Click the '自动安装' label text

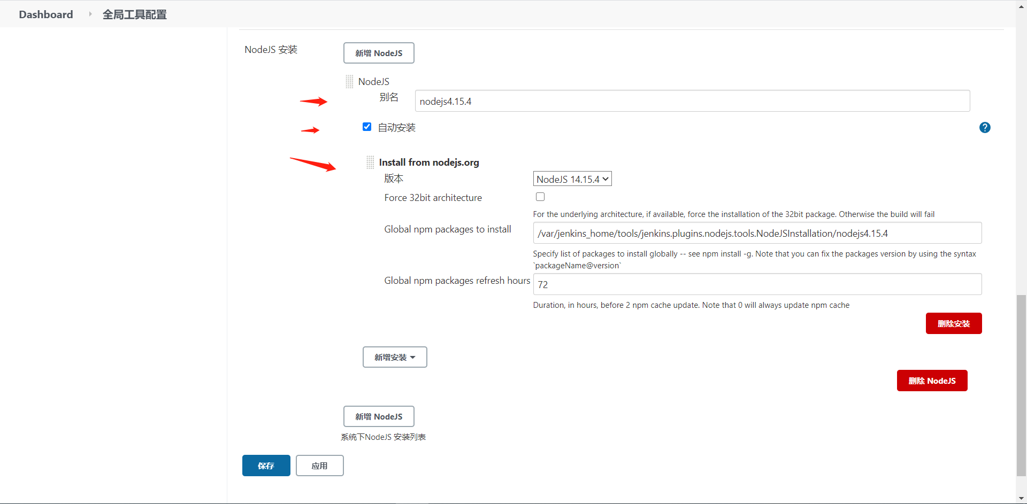click(397, 128)
